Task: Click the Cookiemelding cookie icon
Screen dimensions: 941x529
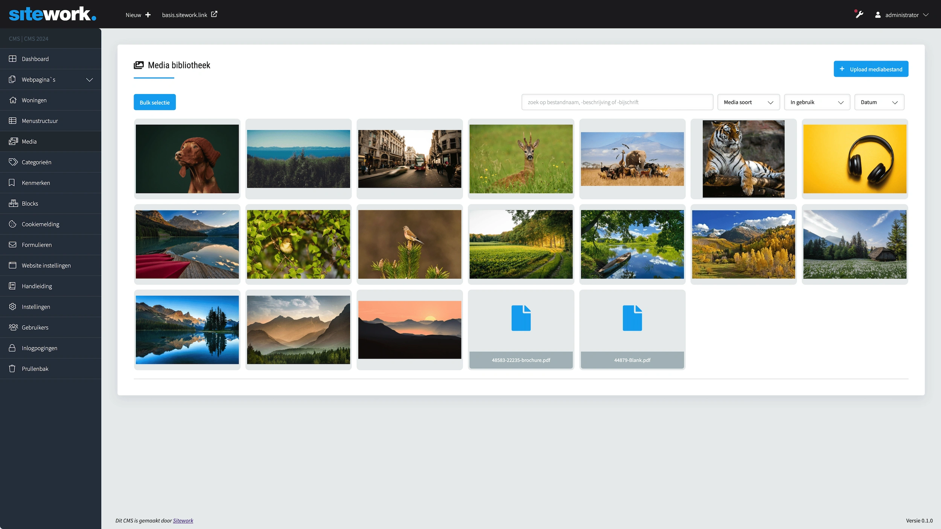Action: click(12, 224)
